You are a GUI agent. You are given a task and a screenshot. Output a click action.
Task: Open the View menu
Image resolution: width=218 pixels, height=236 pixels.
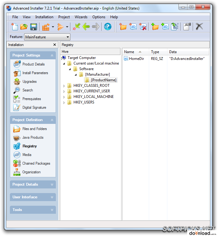(x=27, y=17)
